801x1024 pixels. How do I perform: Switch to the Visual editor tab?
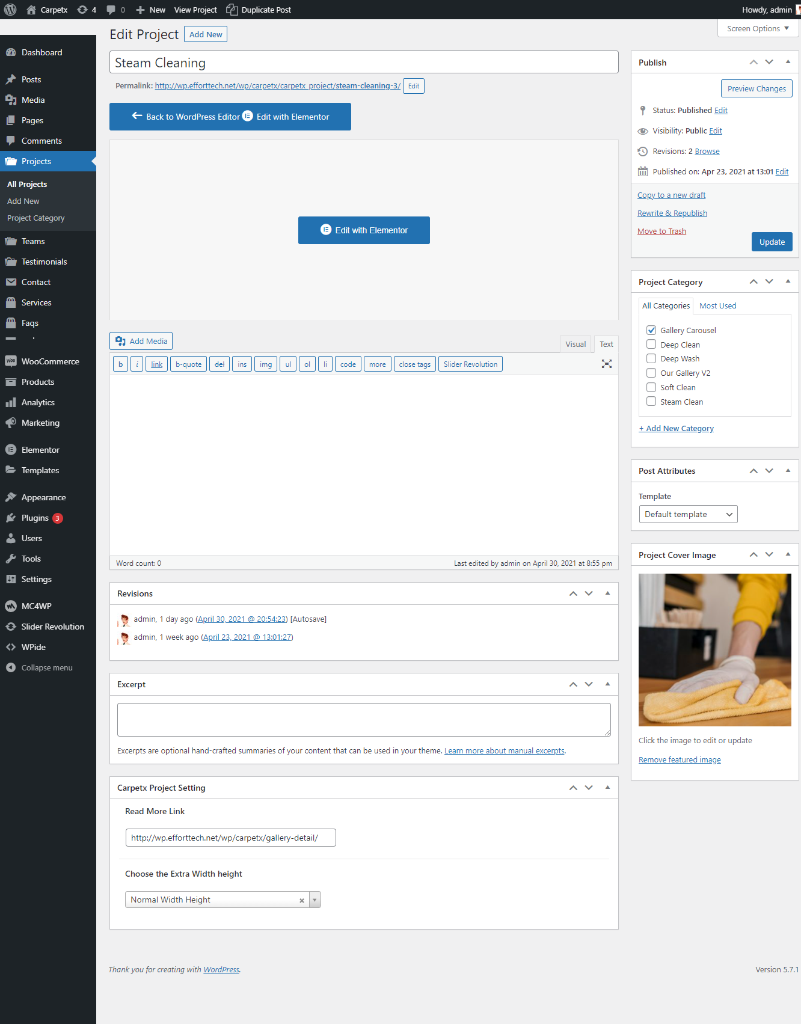click(x=575, y=344)
